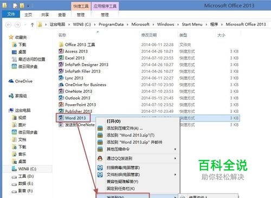Click the shield icon beside 文件粉碎
The width and height of the screenshot is (271, 198).
point(100,175)
